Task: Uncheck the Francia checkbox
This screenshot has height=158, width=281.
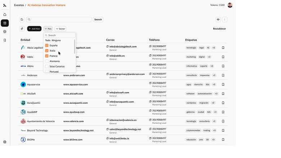Action: tap(47, 56)
